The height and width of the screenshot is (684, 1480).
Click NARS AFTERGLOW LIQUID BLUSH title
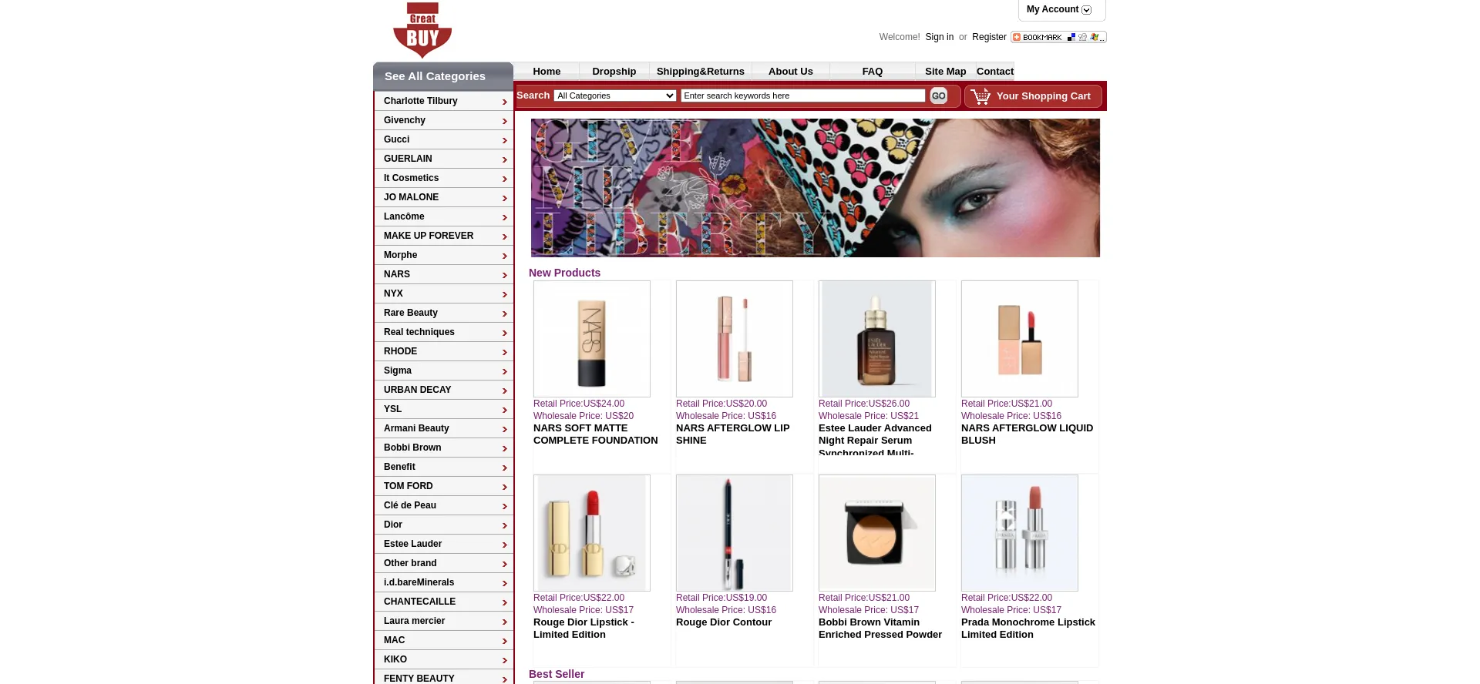pos(1027,434)
